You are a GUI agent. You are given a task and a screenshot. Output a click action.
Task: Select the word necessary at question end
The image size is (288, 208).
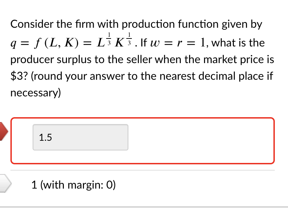coord(35,93)
